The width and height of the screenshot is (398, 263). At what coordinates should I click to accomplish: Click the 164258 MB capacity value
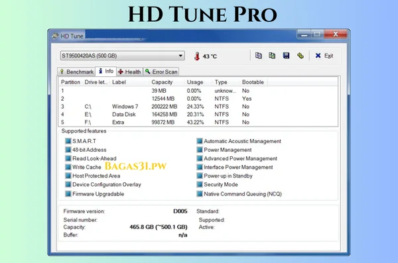pyautogui.click(x=165, y=115)
